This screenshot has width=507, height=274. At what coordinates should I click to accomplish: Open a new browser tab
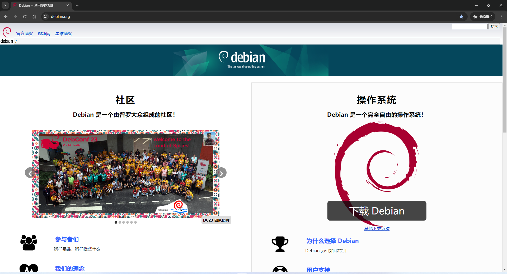coord(77,5)
